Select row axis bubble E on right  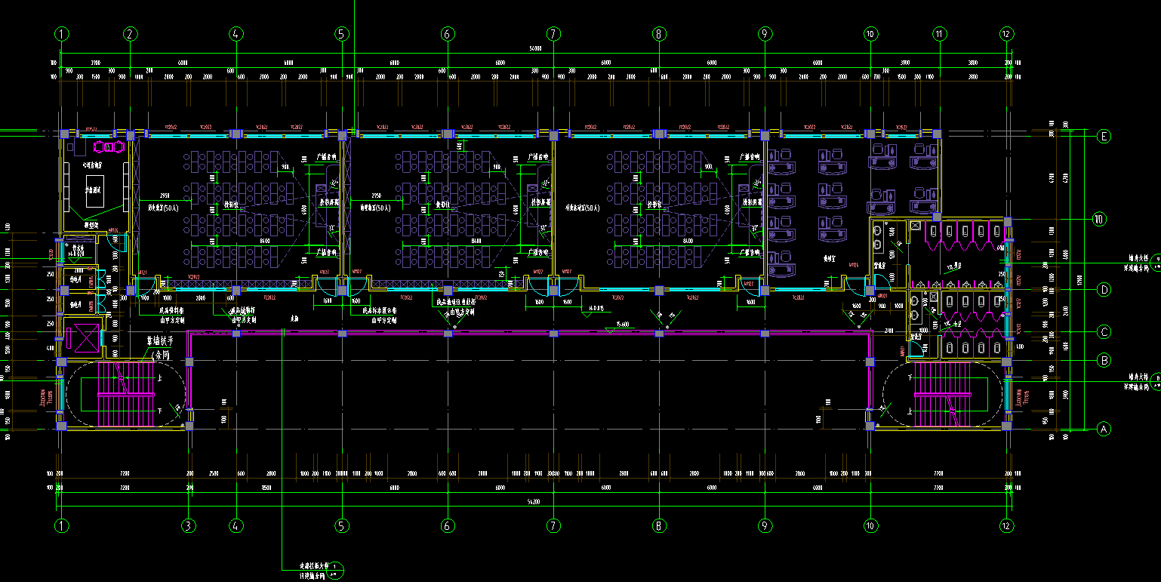coord(1104,137)
